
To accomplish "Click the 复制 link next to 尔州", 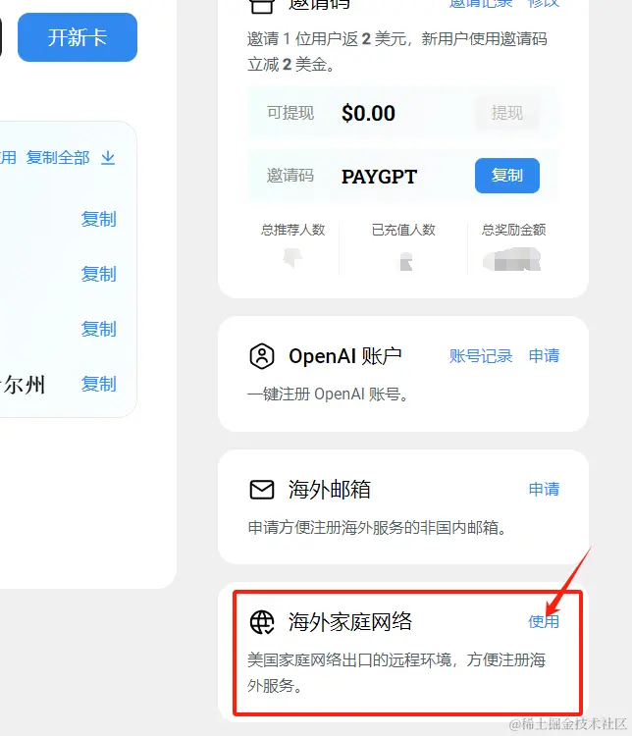I will pos(98,384).
